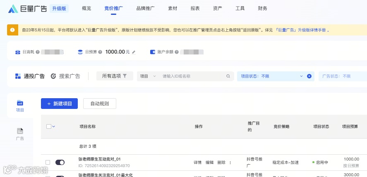Click the 日消耗 stack icon

coord(18,52)
